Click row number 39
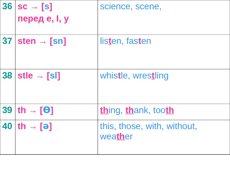Image resolution: width=230 pixels, height=173 pixels. point(7,110)
